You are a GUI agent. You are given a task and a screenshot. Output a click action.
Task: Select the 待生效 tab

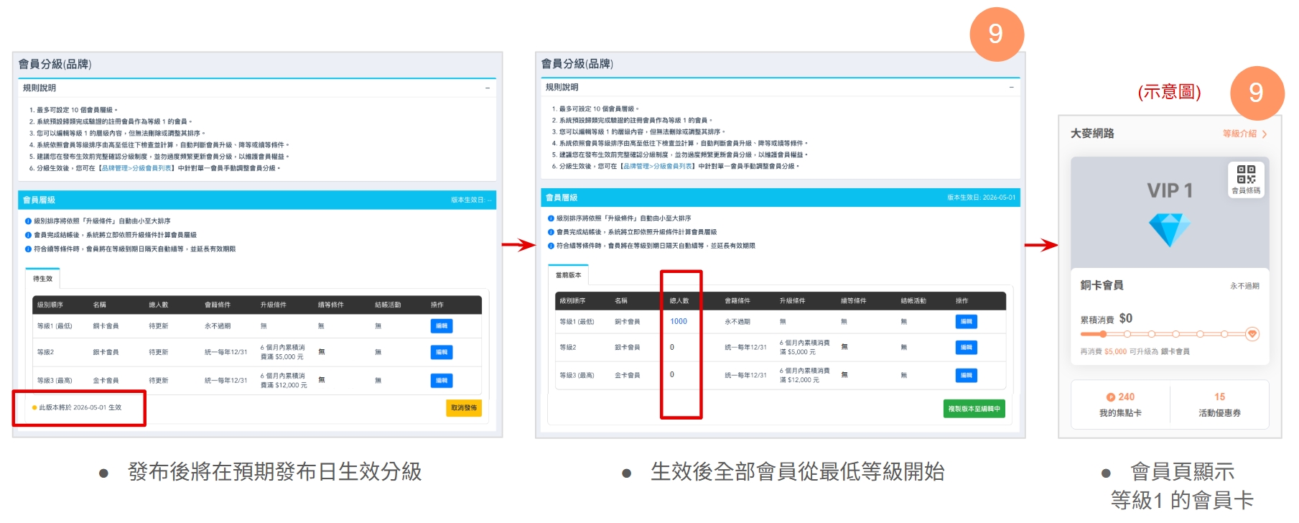pyautogui.click(x=42, y=279)
